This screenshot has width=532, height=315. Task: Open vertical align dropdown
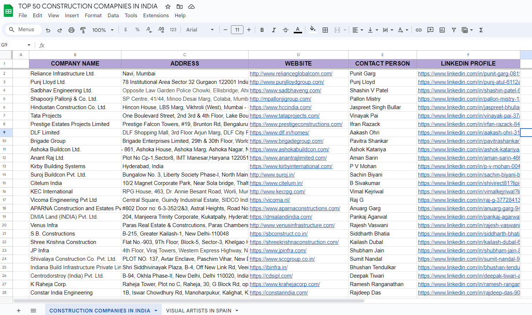click(373, 30)
